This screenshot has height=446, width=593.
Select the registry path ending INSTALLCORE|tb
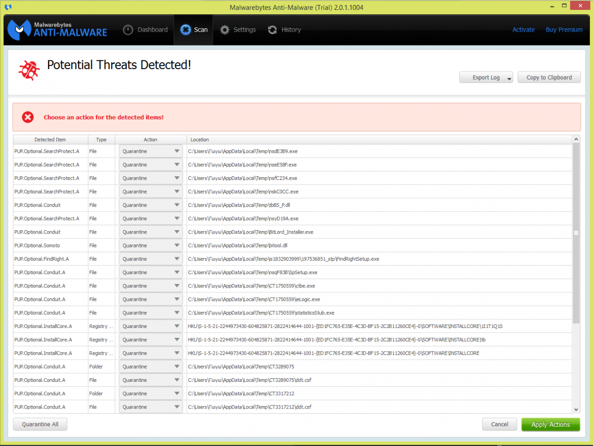(337, 340)
